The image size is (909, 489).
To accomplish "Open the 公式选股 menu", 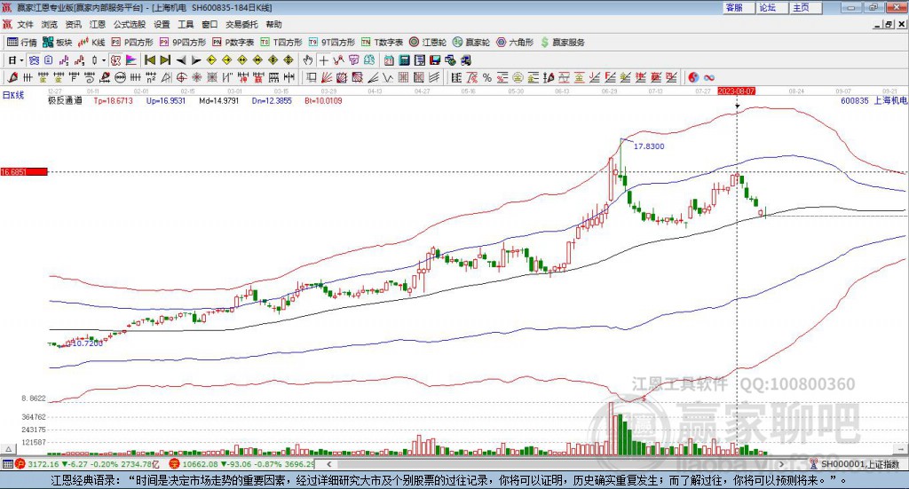I will tap(130, 24).
